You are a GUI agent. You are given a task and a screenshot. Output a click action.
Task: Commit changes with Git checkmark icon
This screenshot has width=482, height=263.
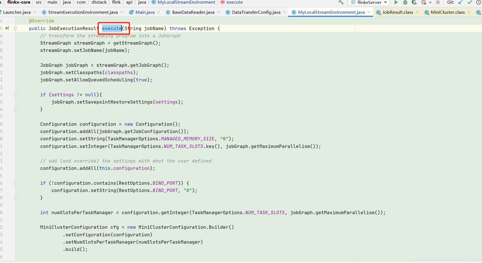point(470,2)
